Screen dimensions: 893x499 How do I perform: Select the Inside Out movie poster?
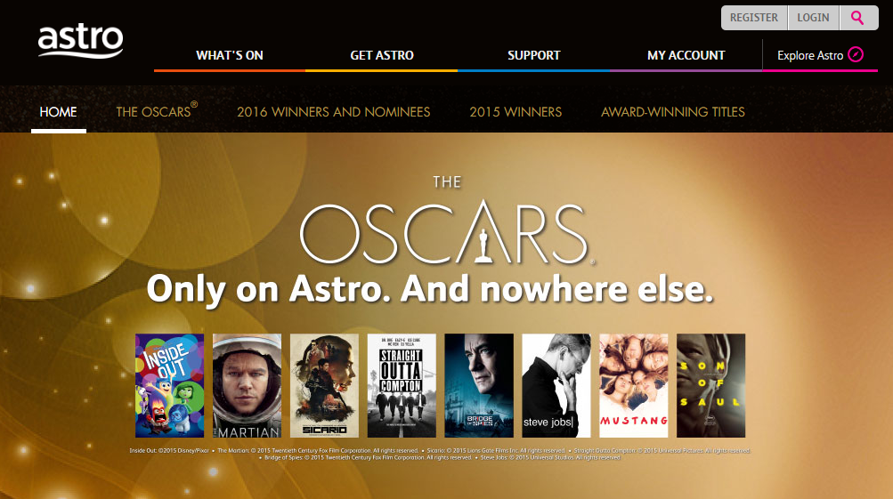pos(170,386)
